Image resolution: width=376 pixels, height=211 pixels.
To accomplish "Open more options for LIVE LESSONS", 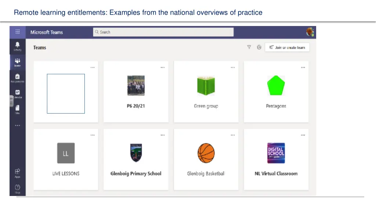I will (x=93, y=135).
